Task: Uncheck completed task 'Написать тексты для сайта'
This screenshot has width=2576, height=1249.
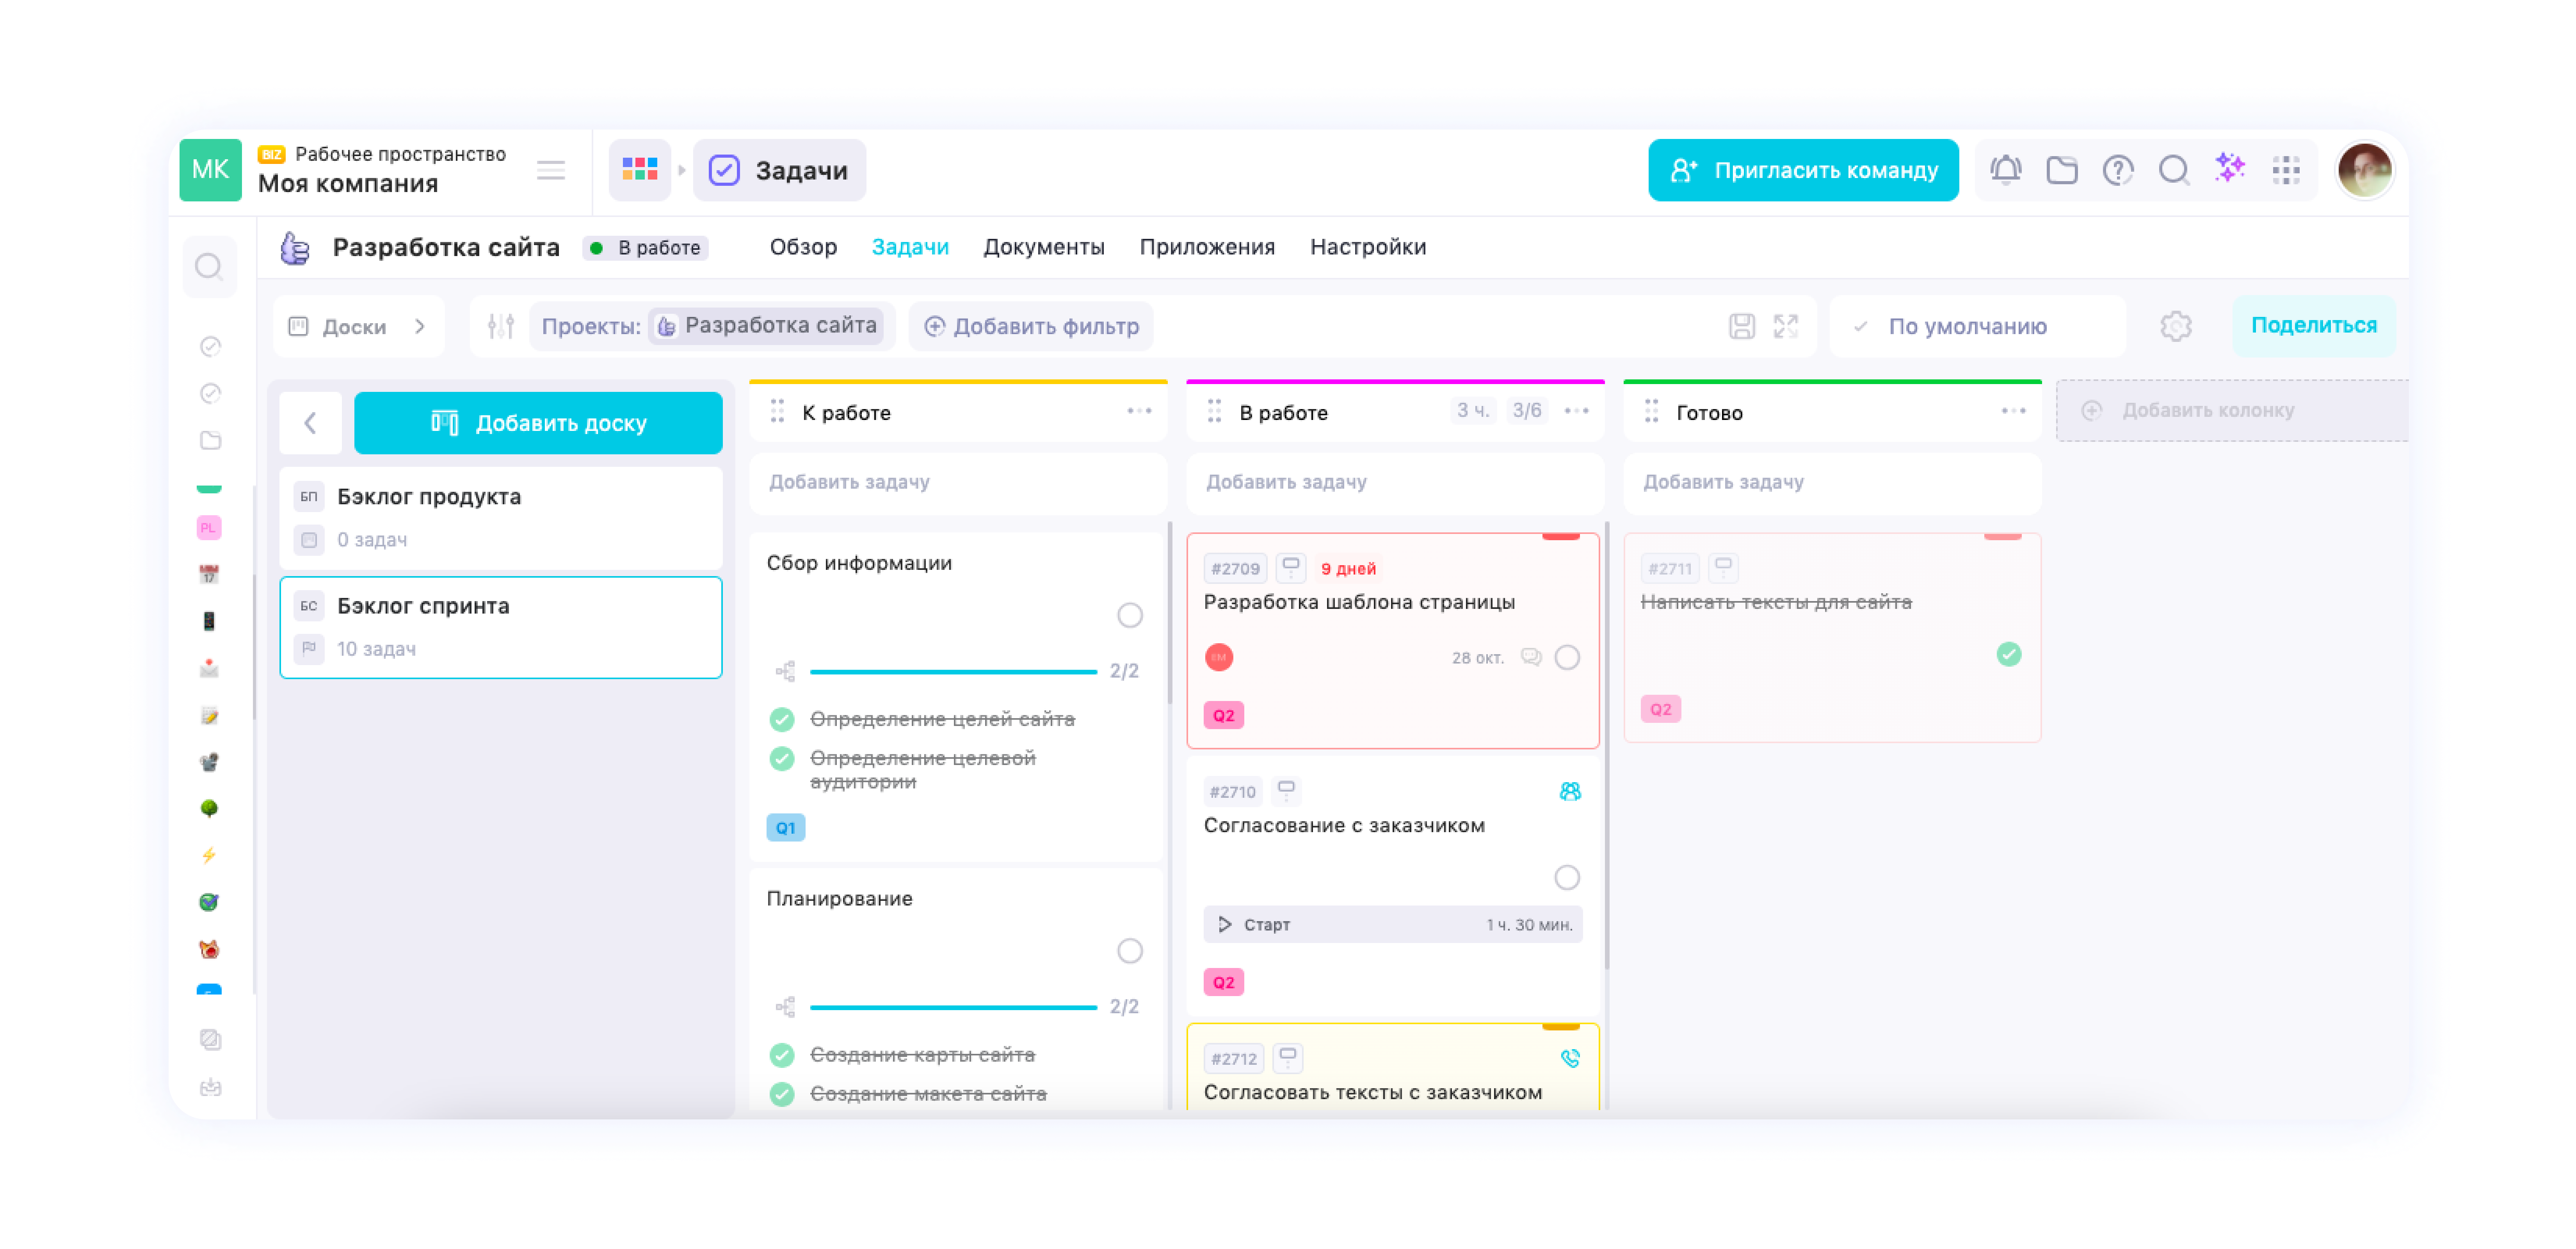Action: [x=2008, y=654]
